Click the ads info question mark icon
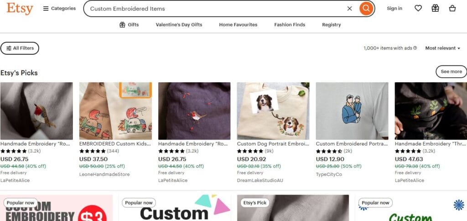This screenshot has height=221, width=467. 415,48
